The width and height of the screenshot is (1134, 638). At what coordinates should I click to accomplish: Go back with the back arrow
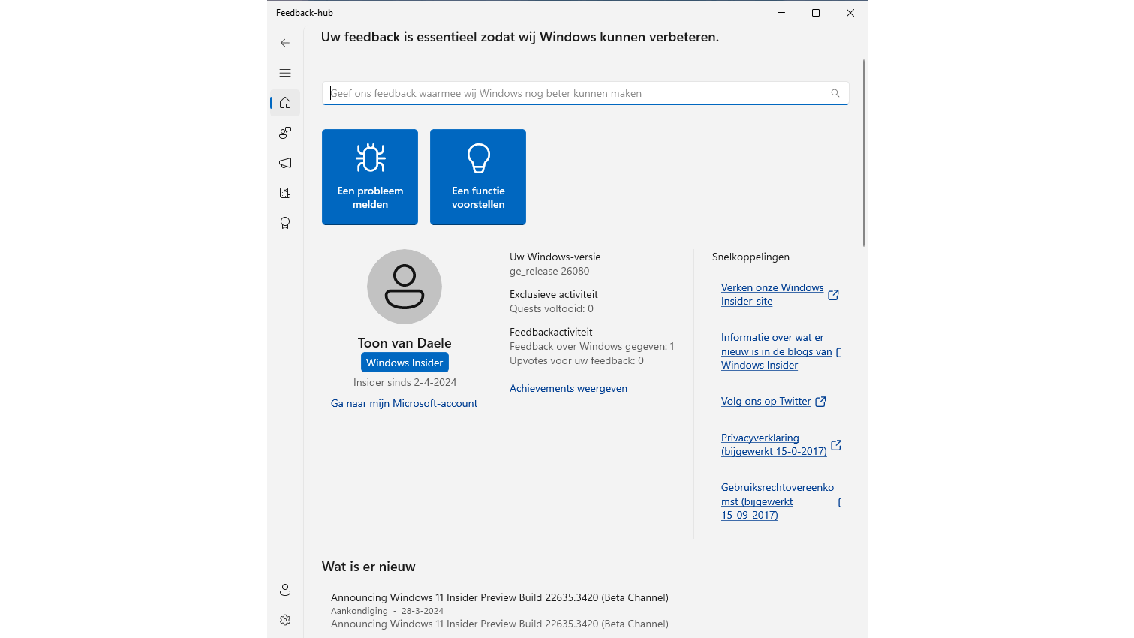(x=285, y=43)
